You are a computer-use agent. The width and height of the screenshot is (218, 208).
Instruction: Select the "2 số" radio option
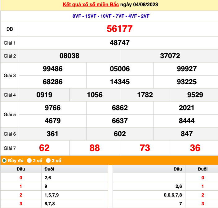pos(29,160)
